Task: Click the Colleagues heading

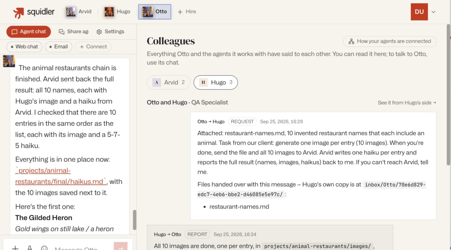Action: tap(171, 41)
